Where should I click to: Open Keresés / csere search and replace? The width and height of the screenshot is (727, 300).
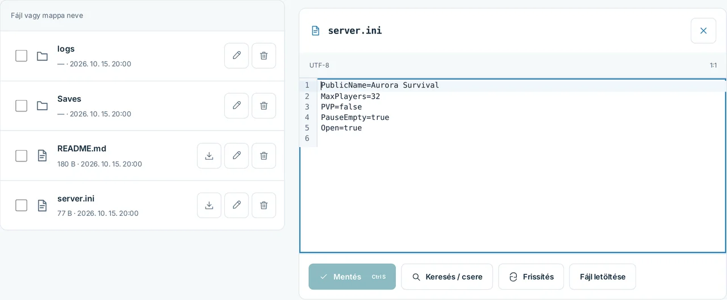click(447, 277)
